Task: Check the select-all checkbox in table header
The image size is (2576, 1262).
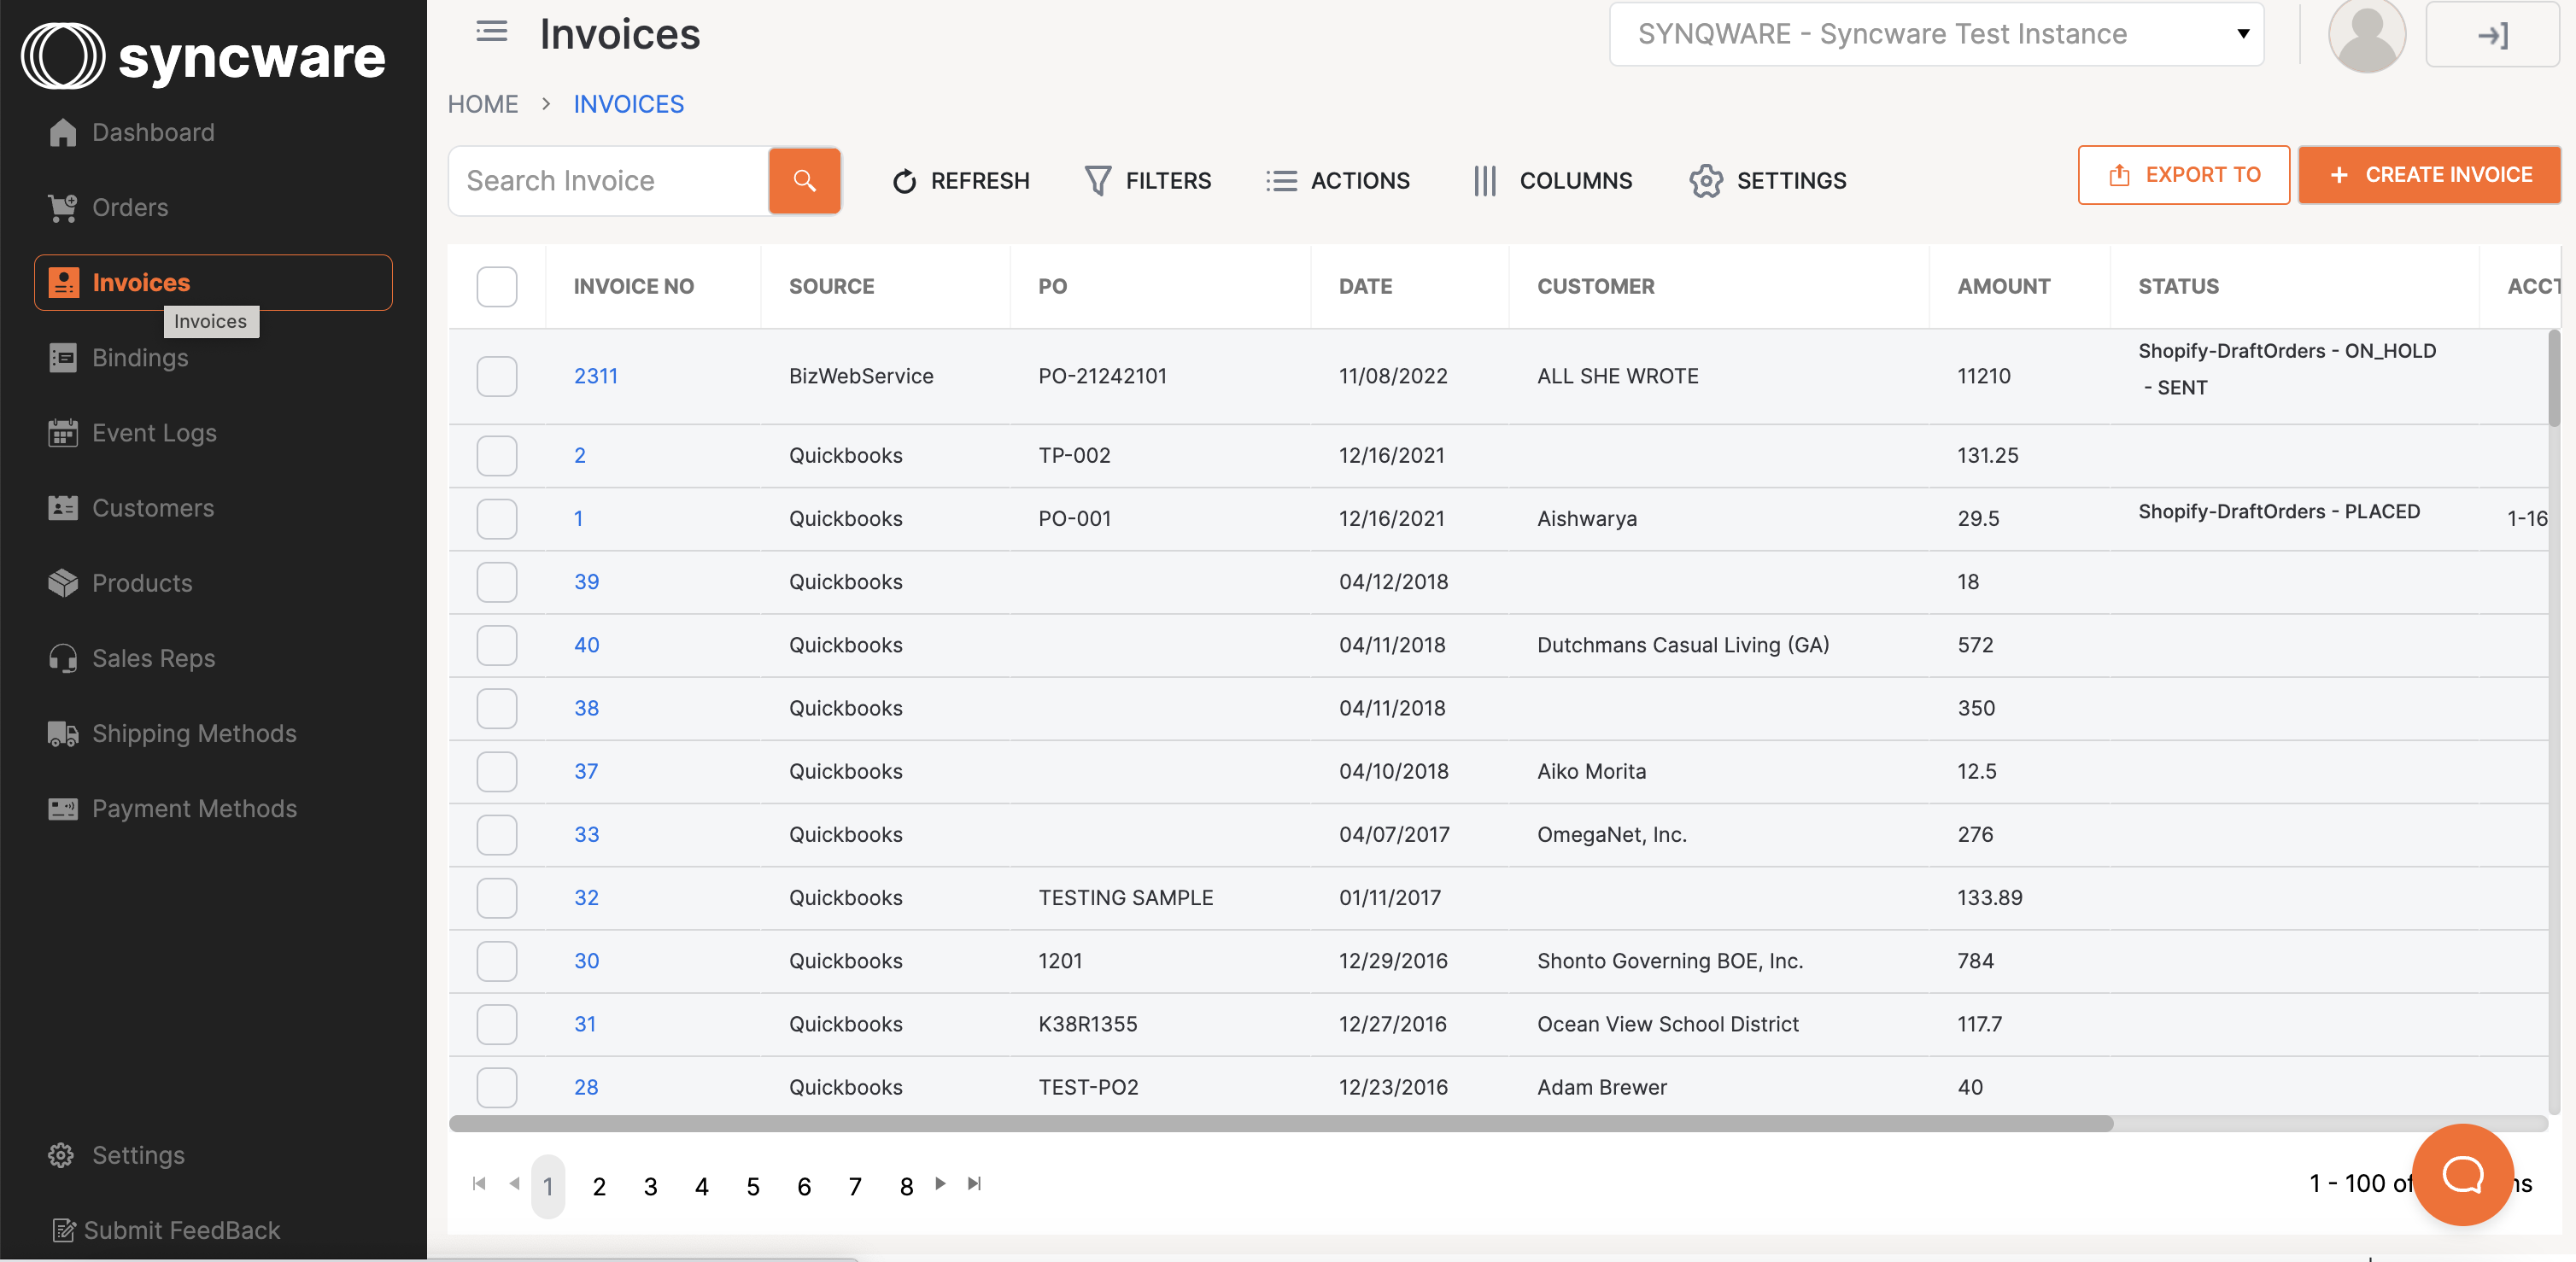Action: 497,287
